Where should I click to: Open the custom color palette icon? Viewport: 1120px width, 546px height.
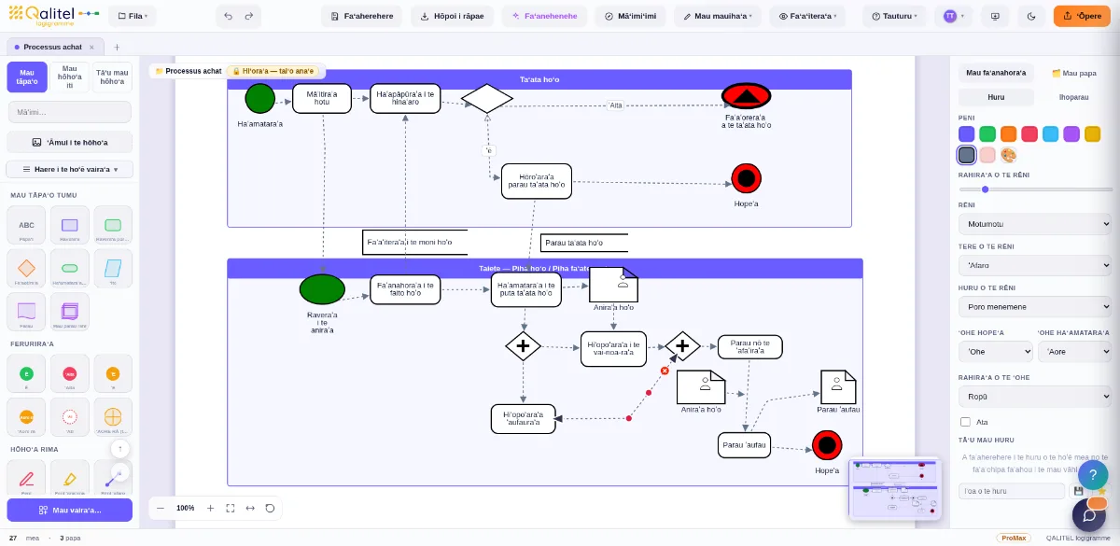click(x=1009, y=155)
